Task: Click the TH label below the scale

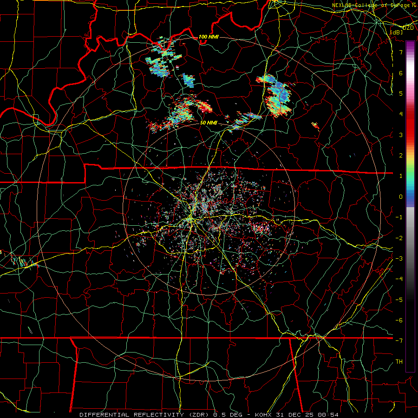Action: (399, 362)
